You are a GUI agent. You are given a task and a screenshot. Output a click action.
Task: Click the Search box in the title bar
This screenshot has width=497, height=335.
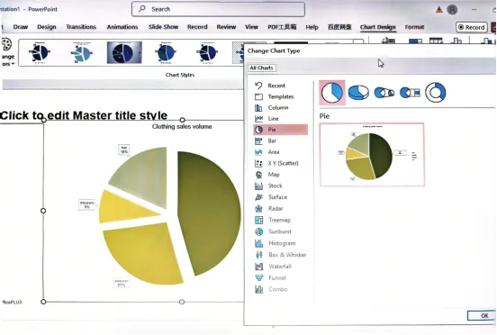[219, 9]
